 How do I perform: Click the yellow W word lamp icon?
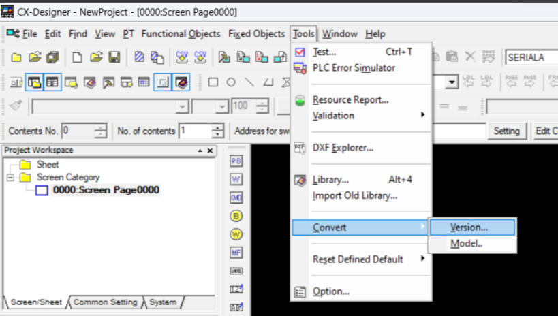(236, 234)
